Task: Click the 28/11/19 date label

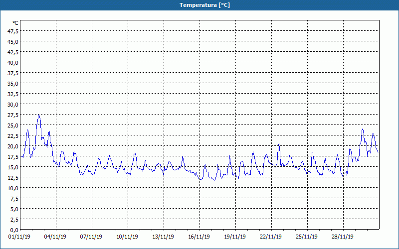Action: pyautogui.click(x=343, y=237)
